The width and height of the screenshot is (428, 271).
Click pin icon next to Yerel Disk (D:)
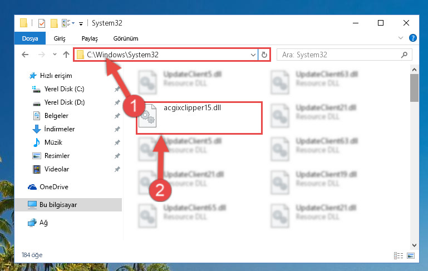tap(117, 102)
